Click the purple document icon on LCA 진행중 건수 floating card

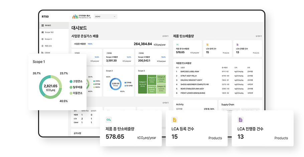pos(241,120)
